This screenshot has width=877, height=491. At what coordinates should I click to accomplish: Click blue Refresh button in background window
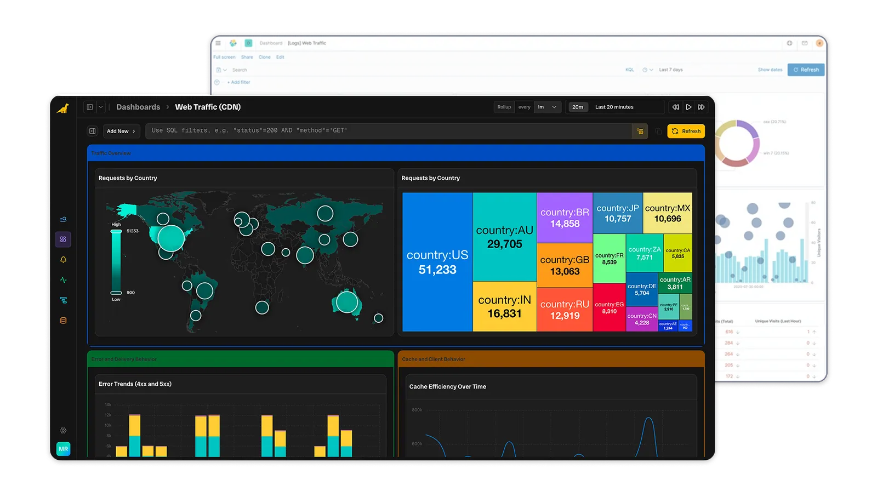806,70
